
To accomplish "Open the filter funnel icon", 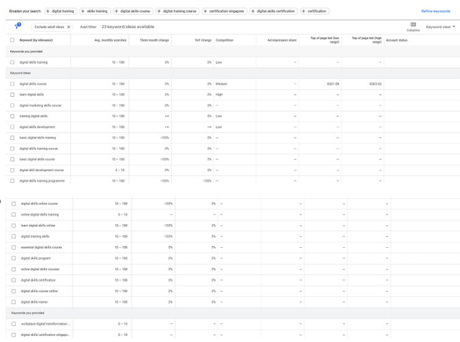I will pos(17,26).
